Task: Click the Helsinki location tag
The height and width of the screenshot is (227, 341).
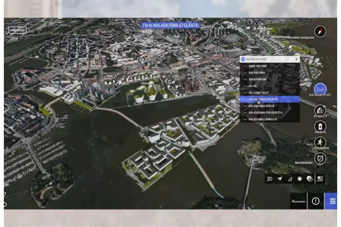Action: pos(17,30)
